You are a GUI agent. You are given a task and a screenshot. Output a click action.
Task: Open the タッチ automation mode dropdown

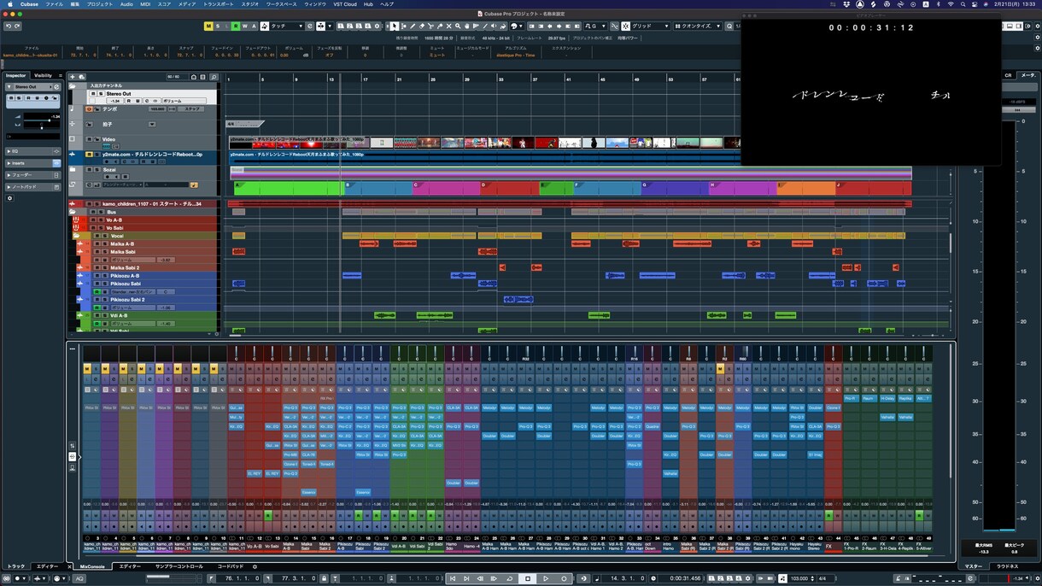pos(285,26)
